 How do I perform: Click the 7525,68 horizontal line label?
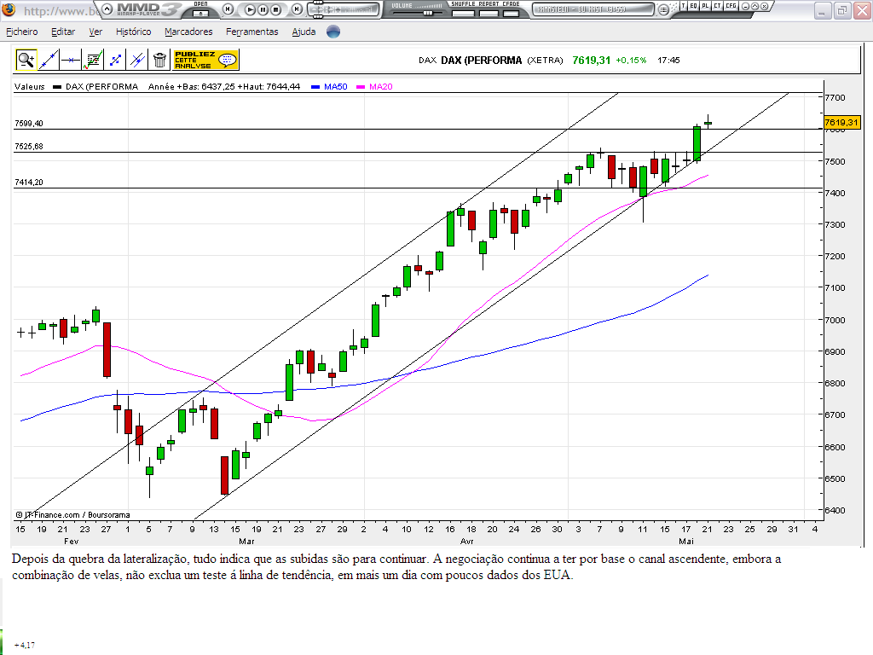[29, 147]
